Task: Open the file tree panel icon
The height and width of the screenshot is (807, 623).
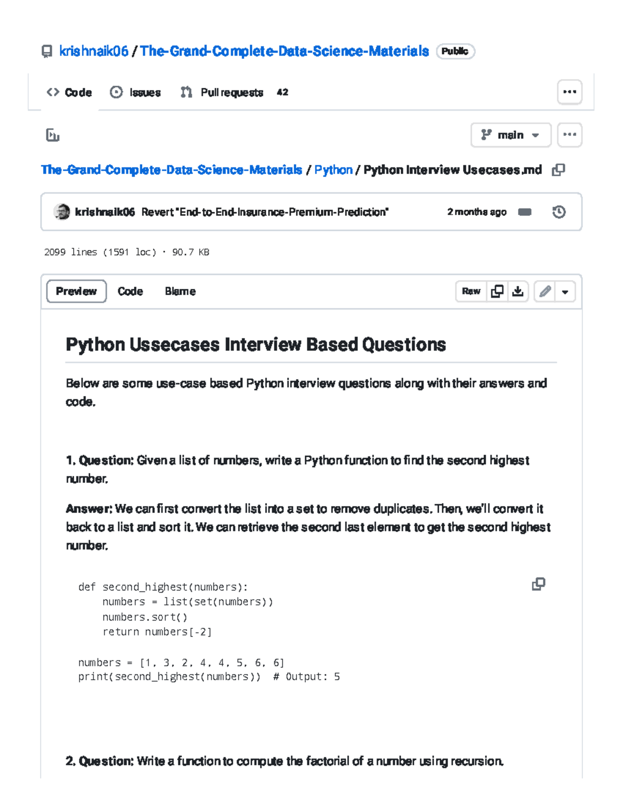Action: point(52,135)
